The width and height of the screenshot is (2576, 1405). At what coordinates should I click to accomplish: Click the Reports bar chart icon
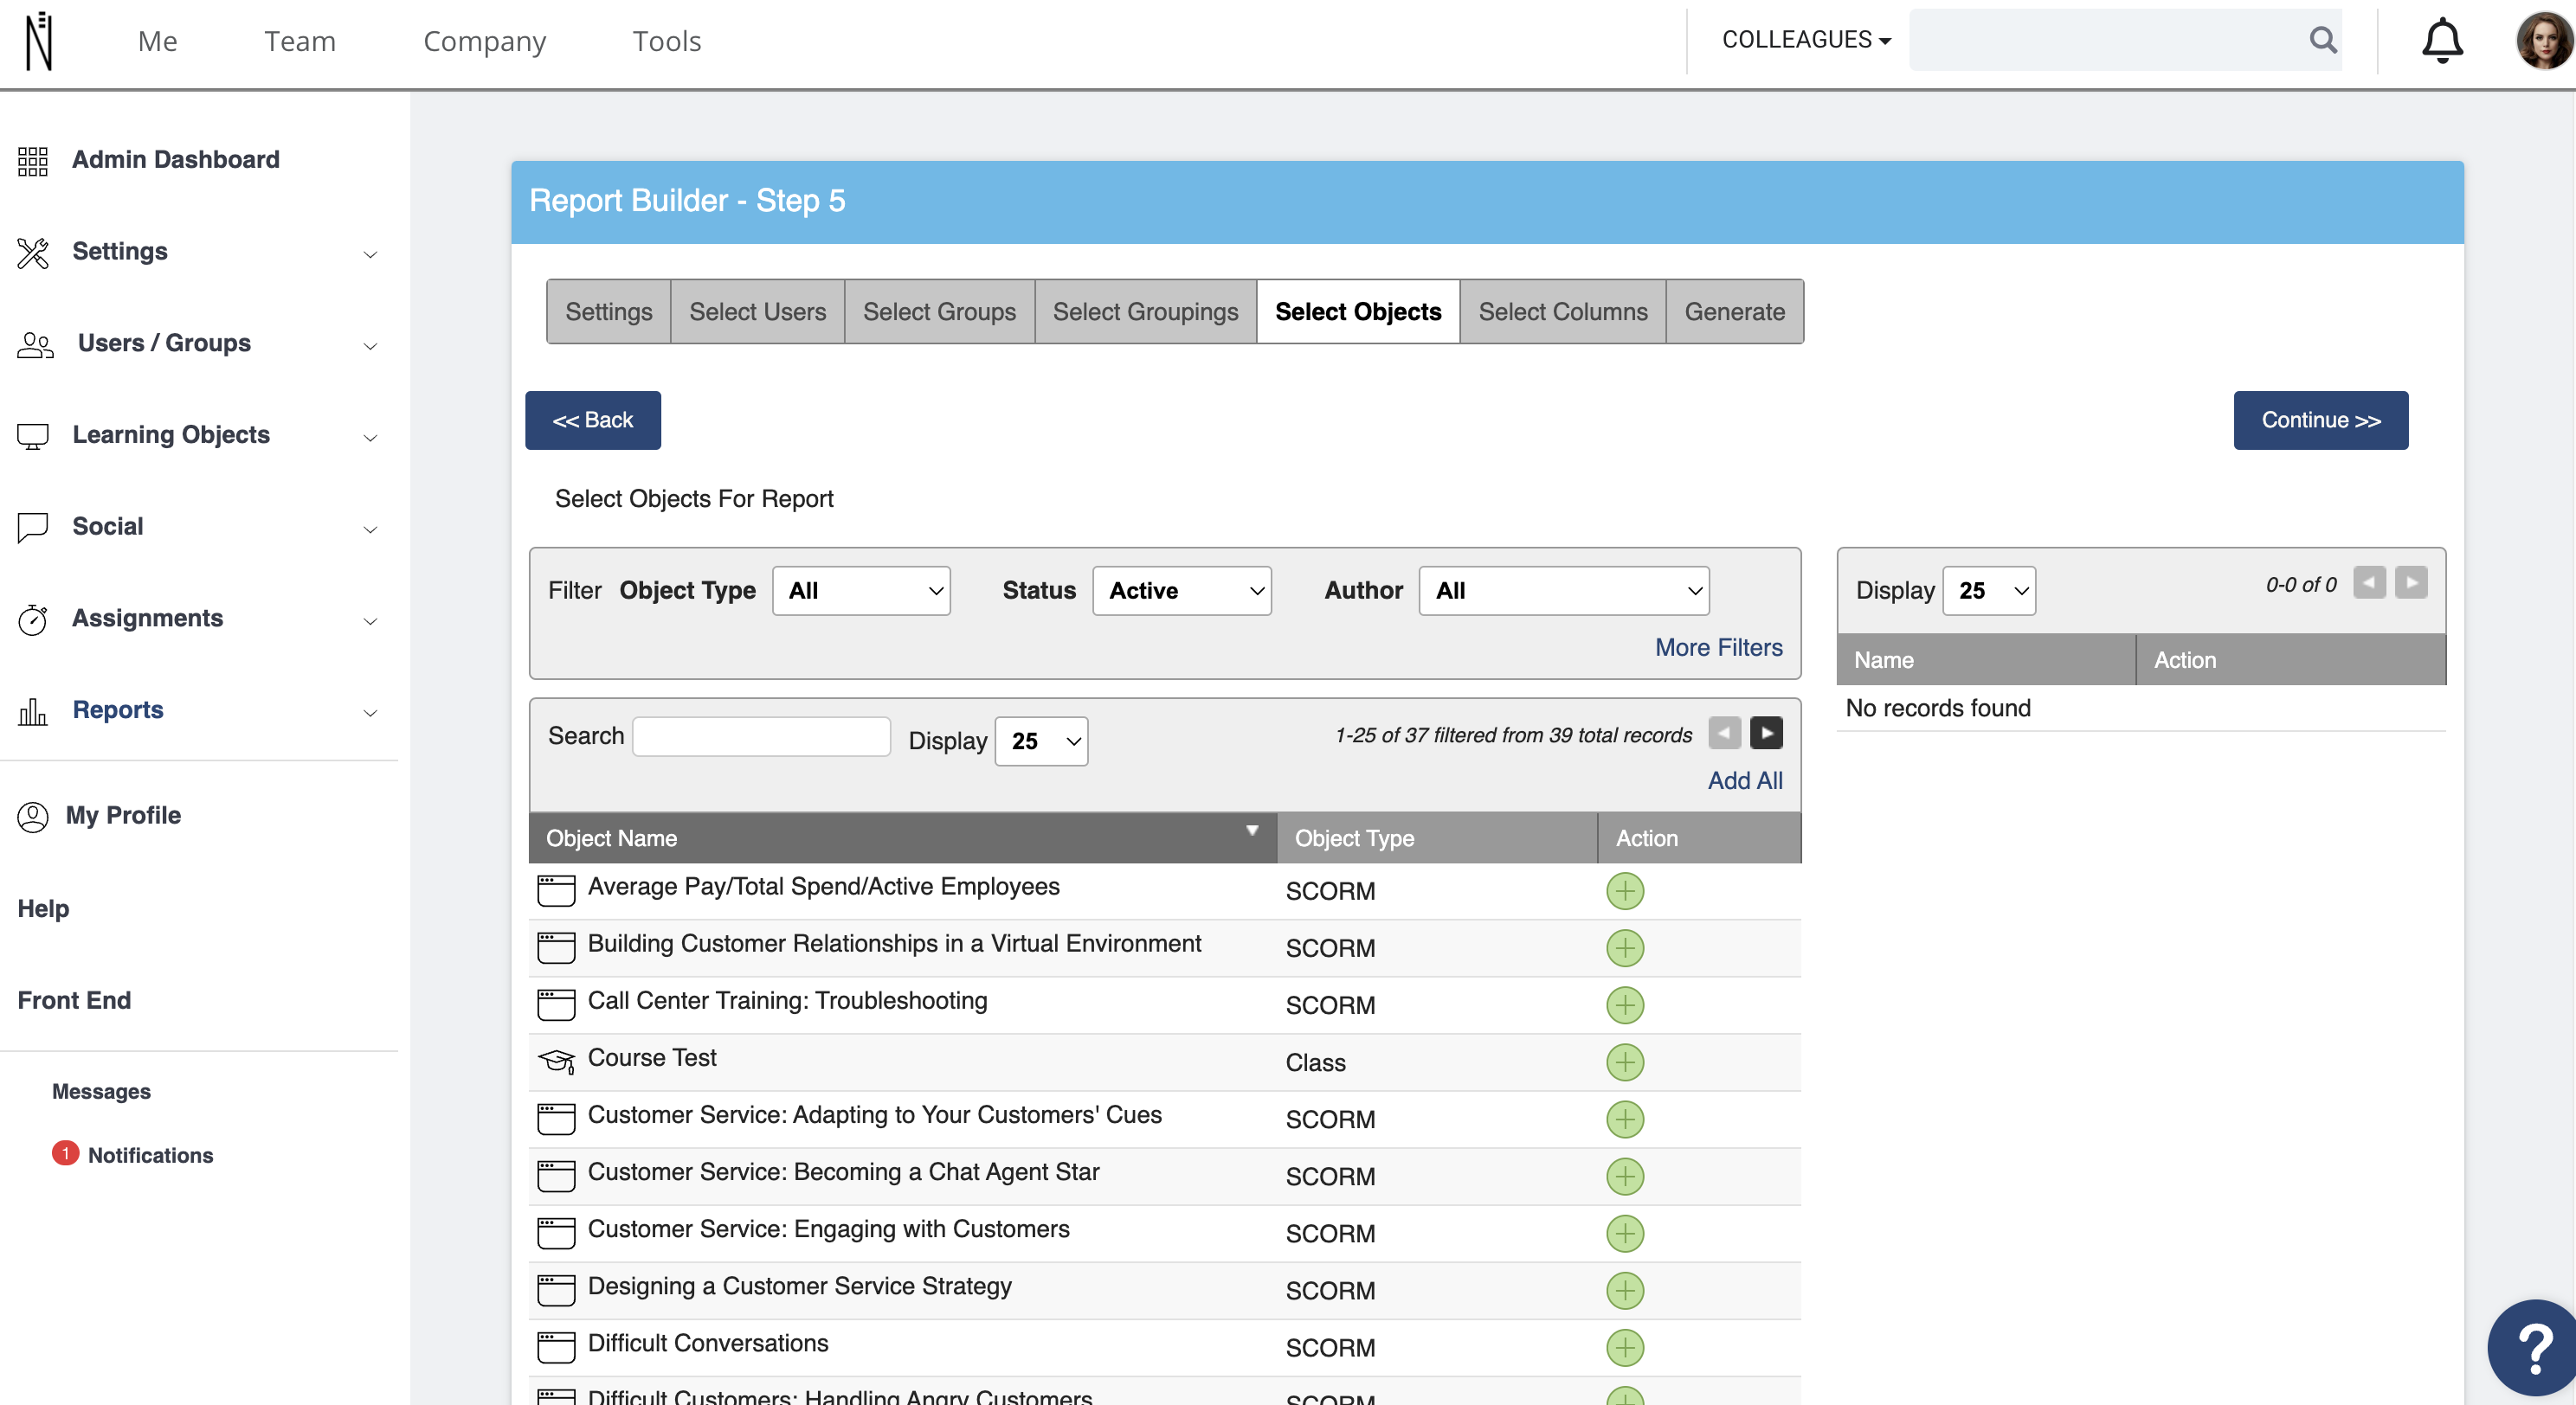(33, 711)
